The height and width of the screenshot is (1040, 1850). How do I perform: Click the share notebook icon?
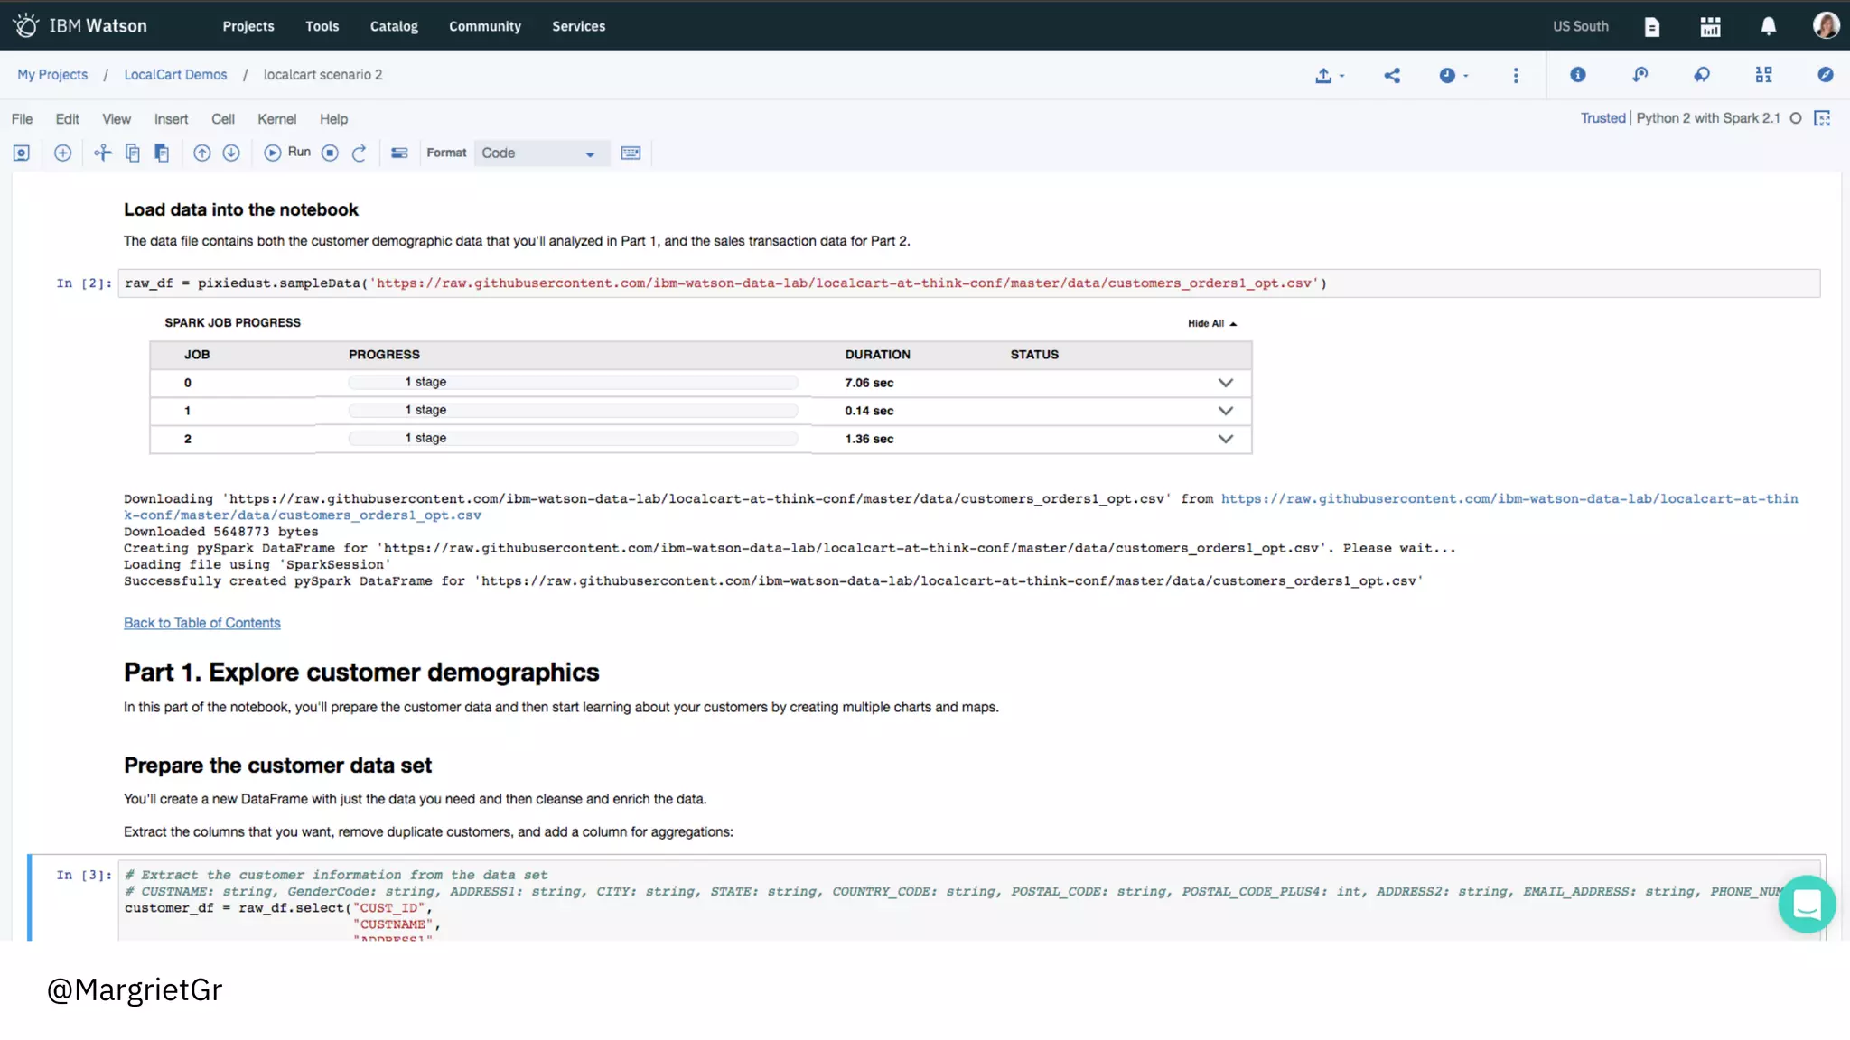[1392, 75]
